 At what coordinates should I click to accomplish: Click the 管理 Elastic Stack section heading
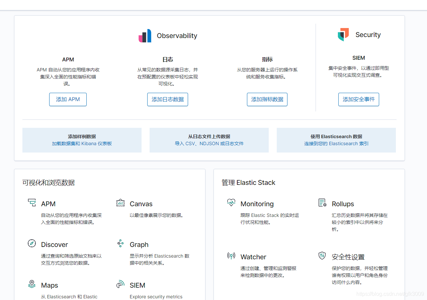(248, 183)
